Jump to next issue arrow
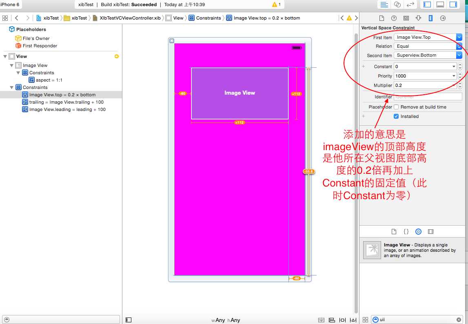This screenshot has width=468, height=324. (x=356, y=18)
